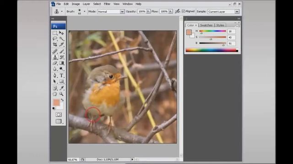Open the Layer menu
293x164 pixels.
(87, 4)
